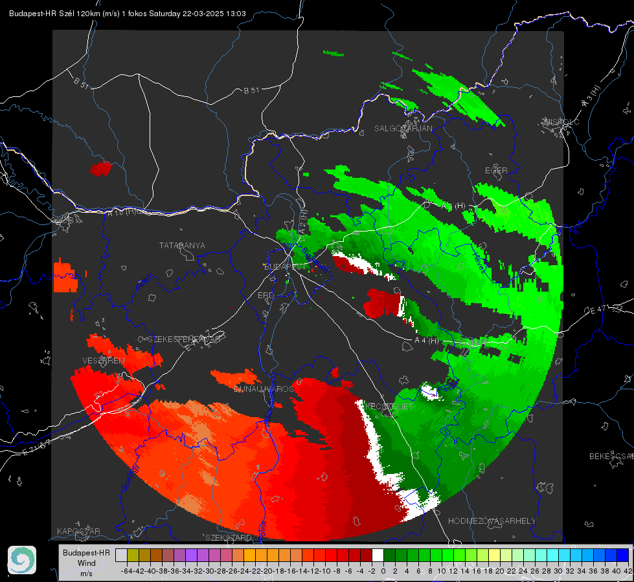Image resolution: width=634 pixels, height=582 pixels.
Task: Click the DUNAUJVAROS city label
Action: point(264,389)
